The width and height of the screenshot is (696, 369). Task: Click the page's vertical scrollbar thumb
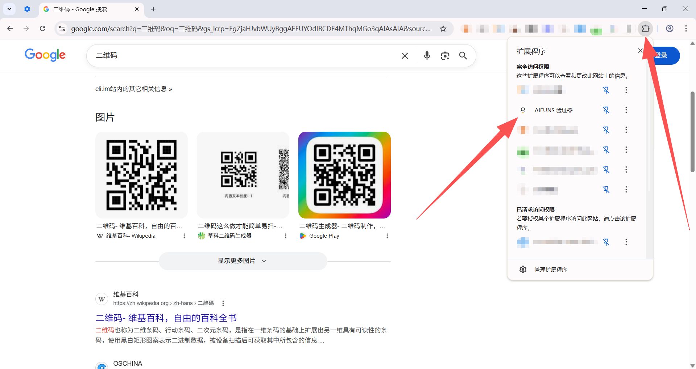tap(692, 132)
